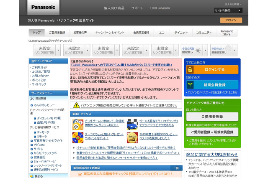
Task: Click the 新規会員登録 button
Action: coord(212,85)
